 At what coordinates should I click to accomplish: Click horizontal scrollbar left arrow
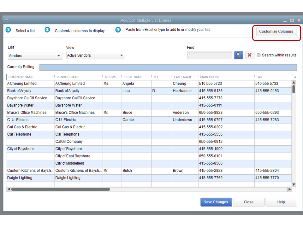9,189
